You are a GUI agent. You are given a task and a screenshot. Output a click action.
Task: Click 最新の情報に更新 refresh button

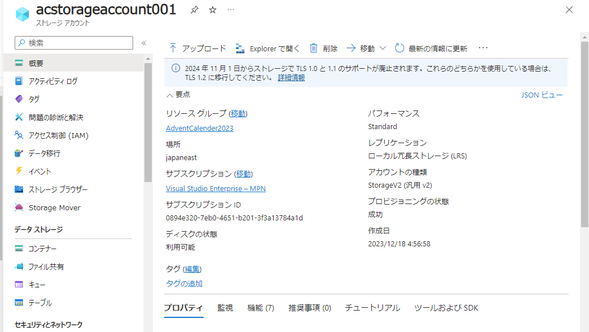pos(431,48)
